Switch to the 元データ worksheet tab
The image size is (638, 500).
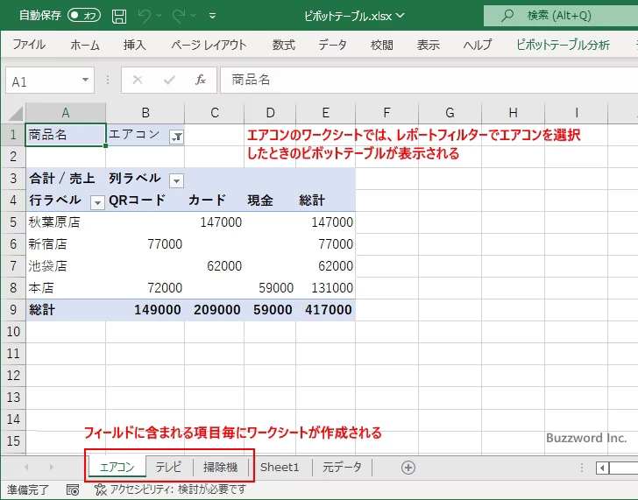pyautogui.click(x=342, y=468)
